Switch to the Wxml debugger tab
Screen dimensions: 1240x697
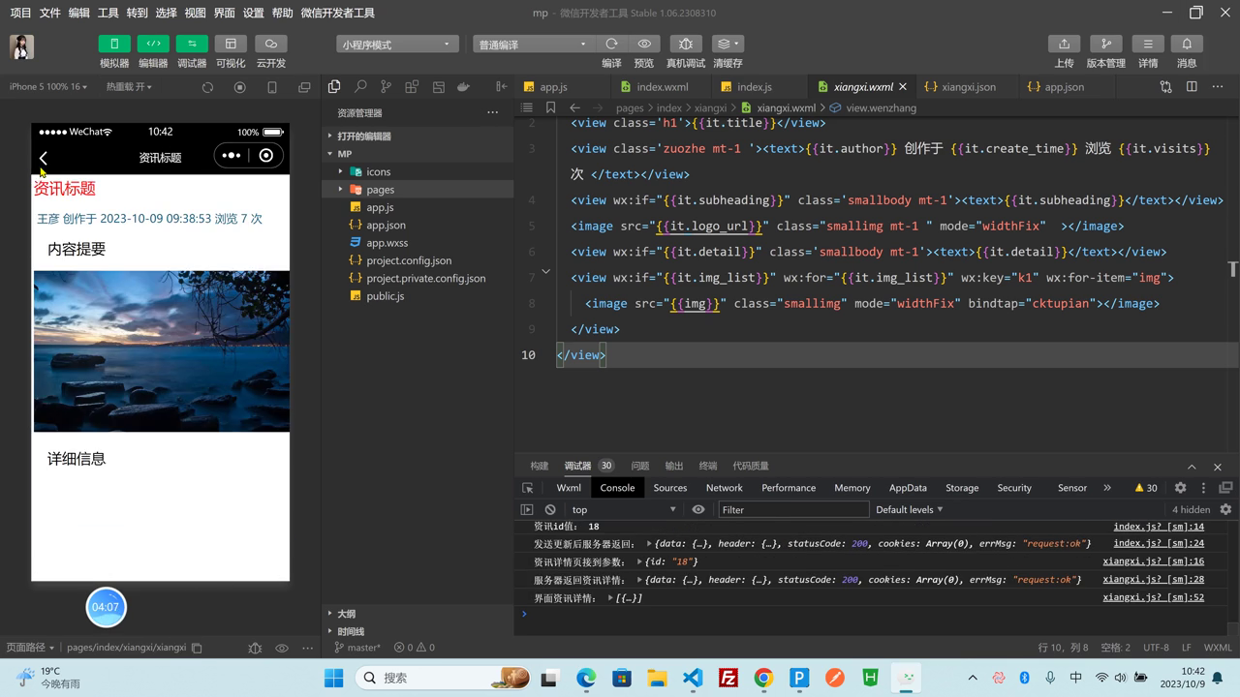click(569, 488)
